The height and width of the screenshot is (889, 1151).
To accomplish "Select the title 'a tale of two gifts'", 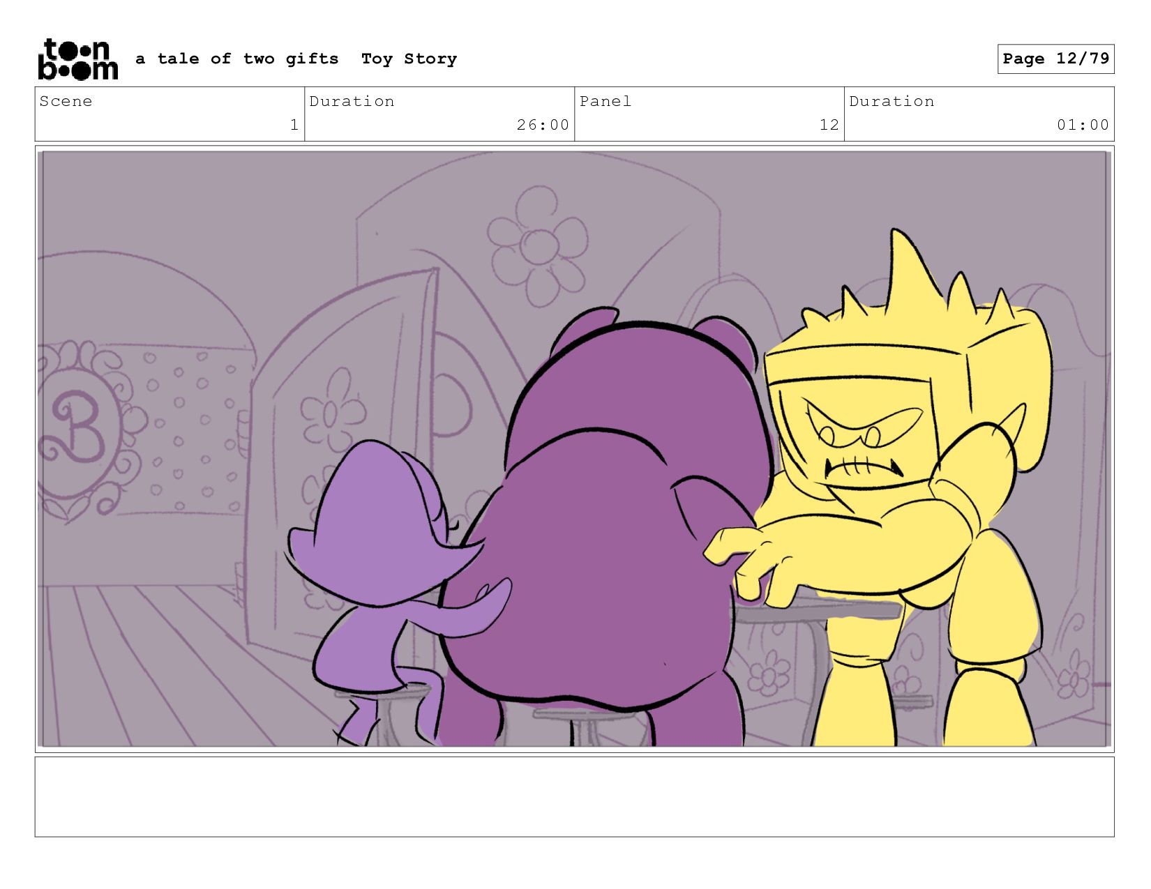I will click(x=237, y=59).
